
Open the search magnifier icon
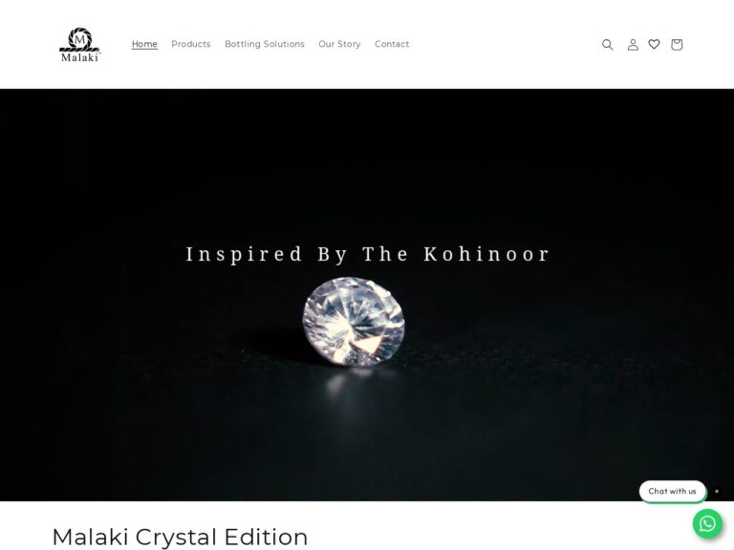(x=607, y=45)
